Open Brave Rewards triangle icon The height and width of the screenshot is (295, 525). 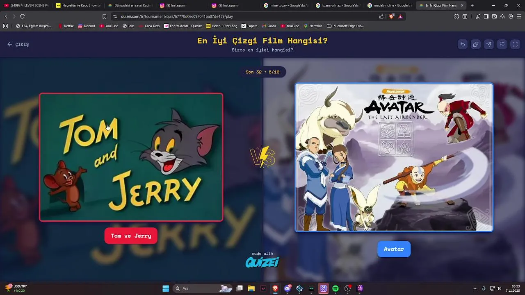pyautogui.click(x=400, y=16)
